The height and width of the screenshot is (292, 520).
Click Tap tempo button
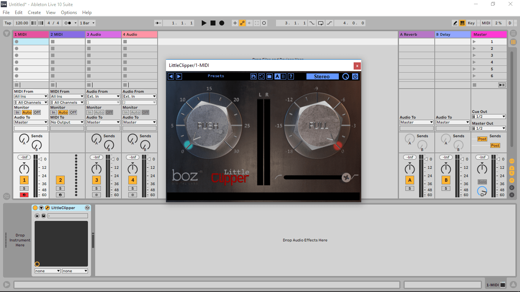click(8, 23)
